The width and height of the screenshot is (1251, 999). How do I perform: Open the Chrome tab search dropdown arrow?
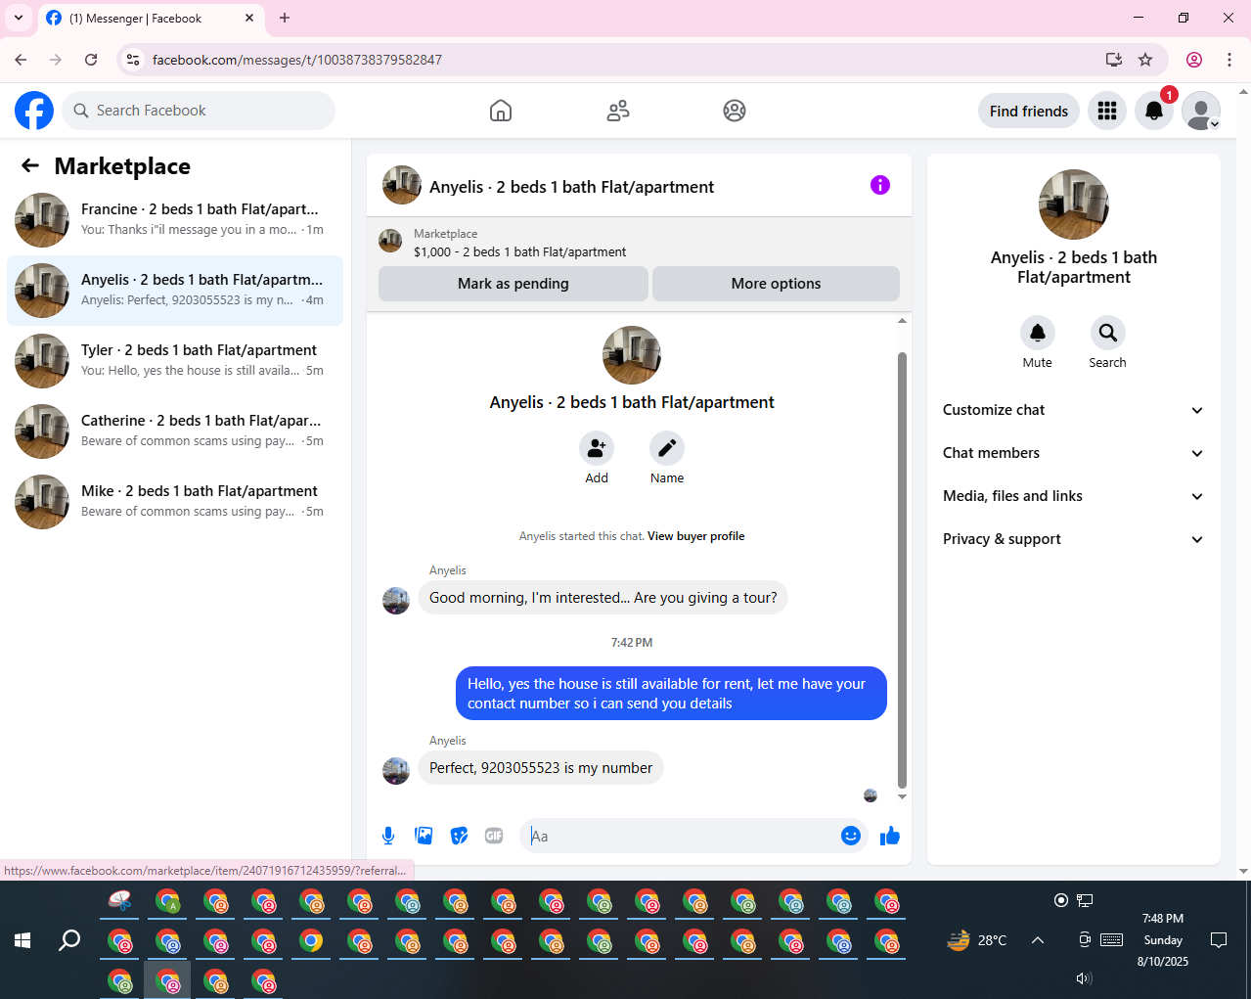(x=19, y=18)
